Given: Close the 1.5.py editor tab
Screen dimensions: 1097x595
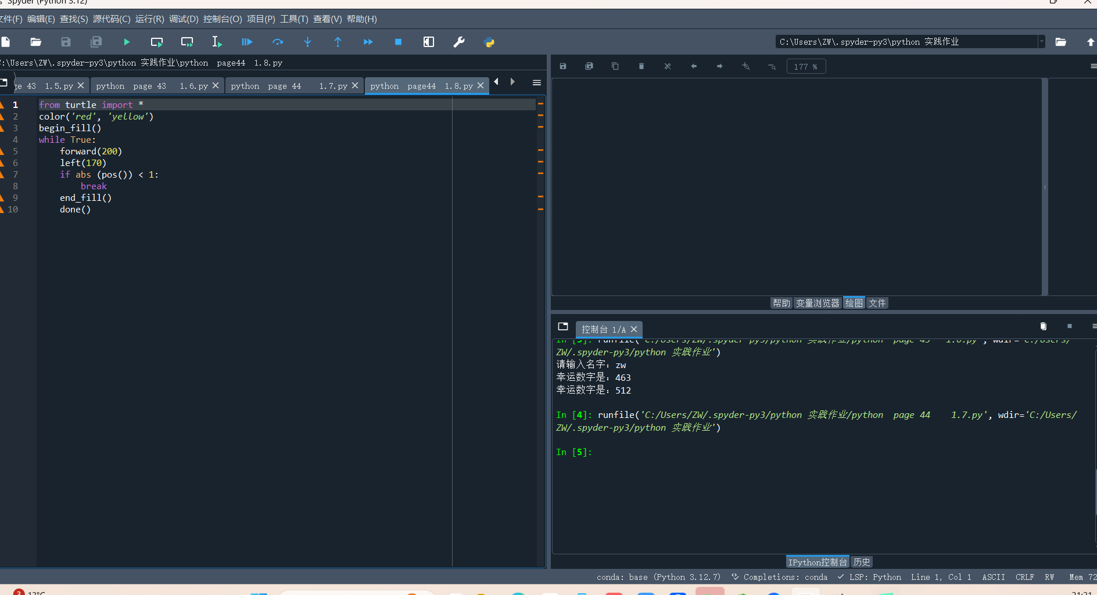Looking at the screenshot, I should [x=81, y=85].
